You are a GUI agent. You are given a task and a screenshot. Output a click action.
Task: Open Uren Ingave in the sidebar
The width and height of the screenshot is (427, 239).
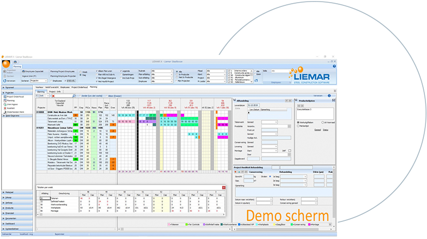12,104
